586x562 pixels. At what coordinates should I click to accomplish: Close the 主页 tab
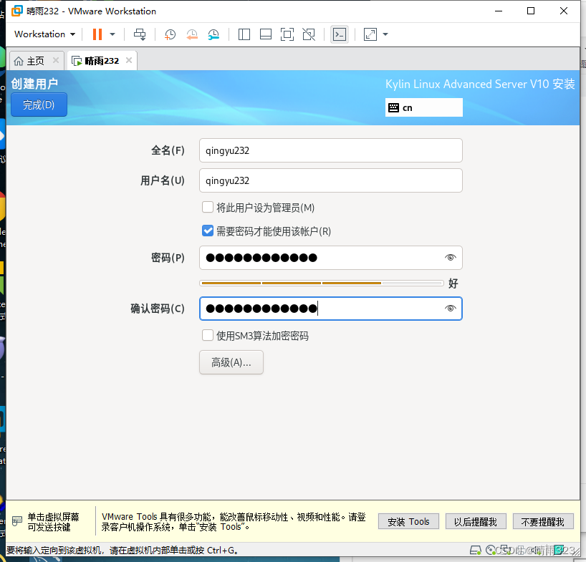click(x=56, y=60)
